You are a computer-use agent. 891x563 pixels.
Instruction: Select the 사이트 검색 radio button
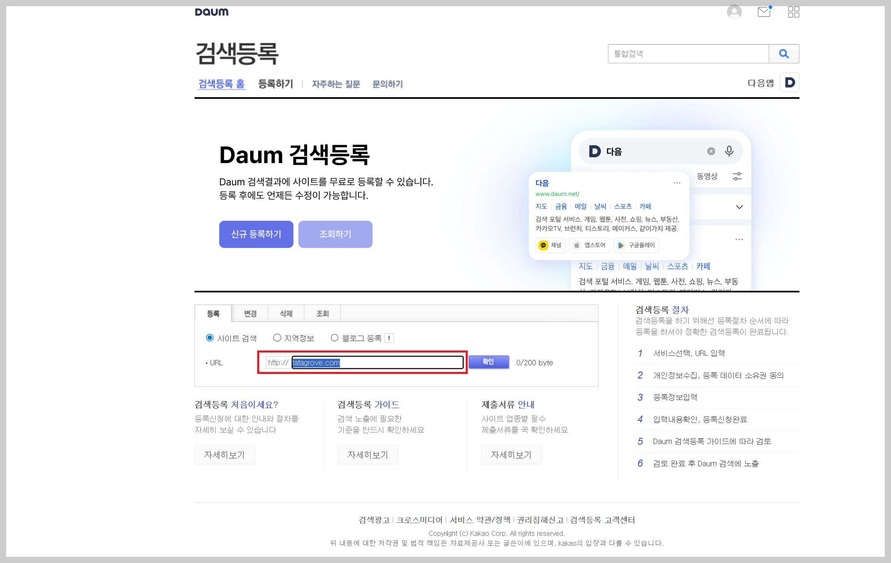(210, 338)
